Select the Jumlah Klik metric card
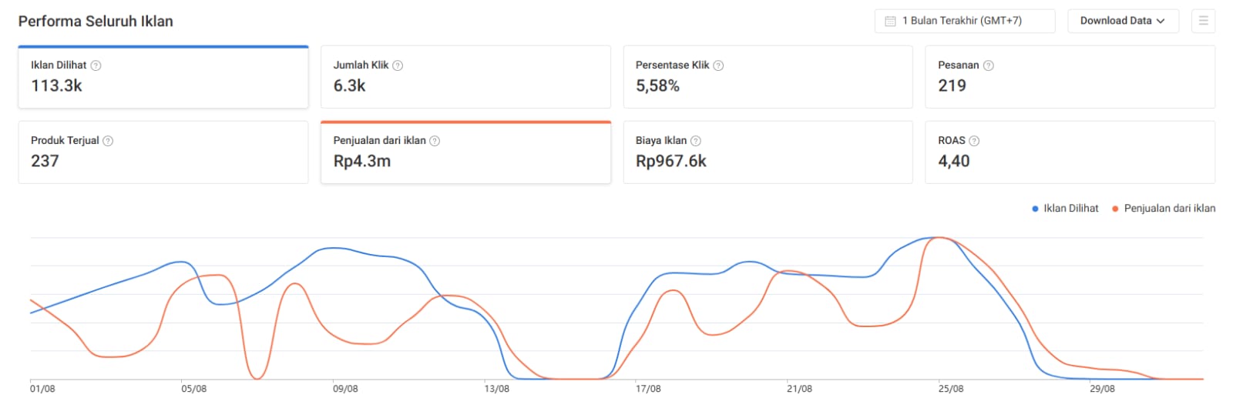 click(x=465, y=77)
